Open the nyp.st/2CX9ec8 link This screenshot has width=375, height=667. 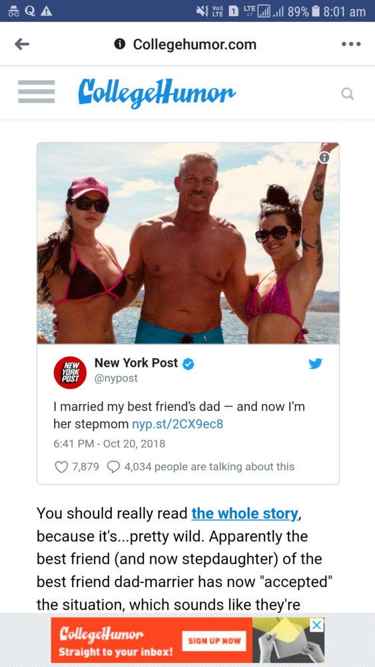pos(178,424)
